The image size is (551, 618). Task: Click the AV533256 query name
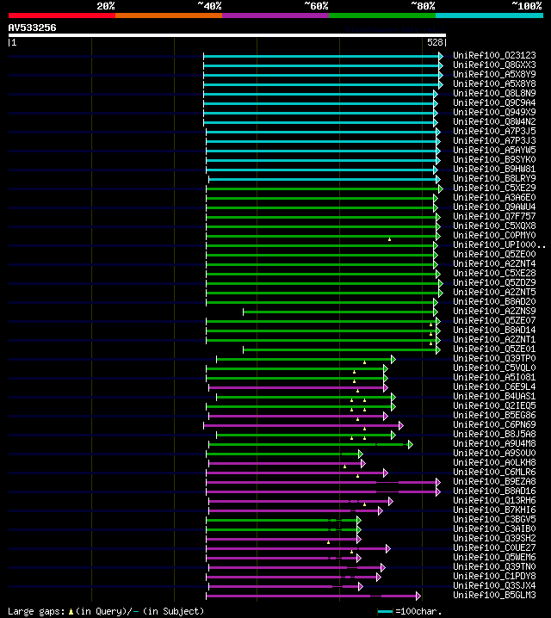pos(33,28)
